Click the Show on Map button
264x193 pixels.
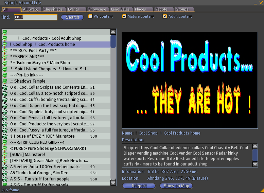pyautogui.click(x=176, y=186)
